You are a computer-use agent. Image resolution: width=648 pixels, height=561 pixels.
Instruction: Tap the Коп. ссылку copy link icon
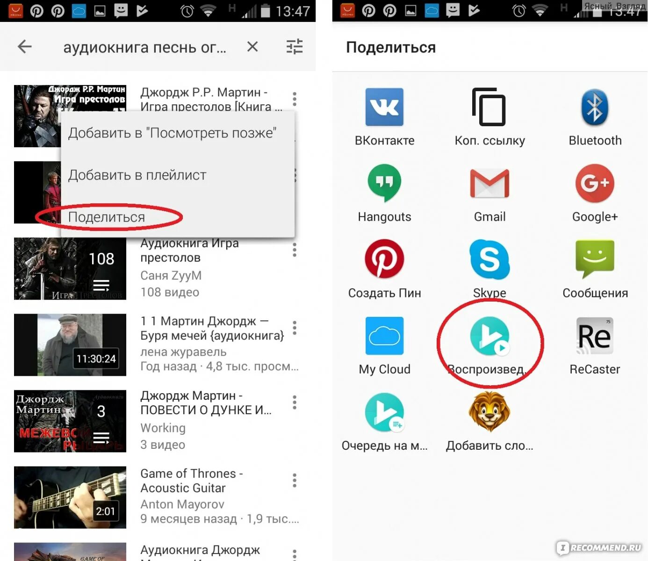(x=489, y=107)
